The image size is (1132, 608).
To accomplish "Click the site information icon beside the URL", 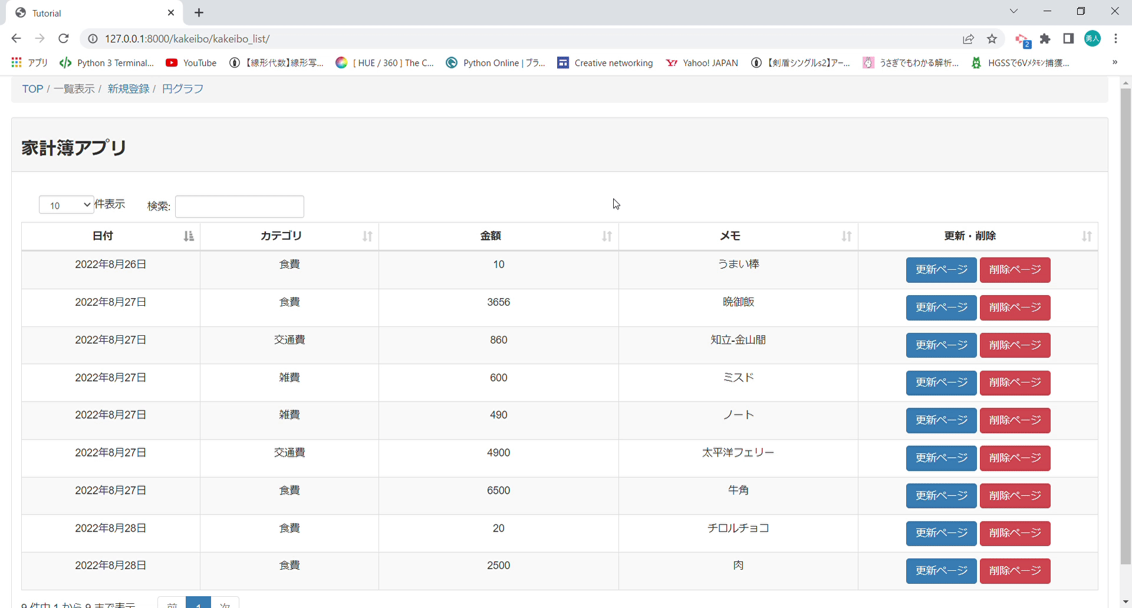I will pyautogui.click(x=93, y=39).
